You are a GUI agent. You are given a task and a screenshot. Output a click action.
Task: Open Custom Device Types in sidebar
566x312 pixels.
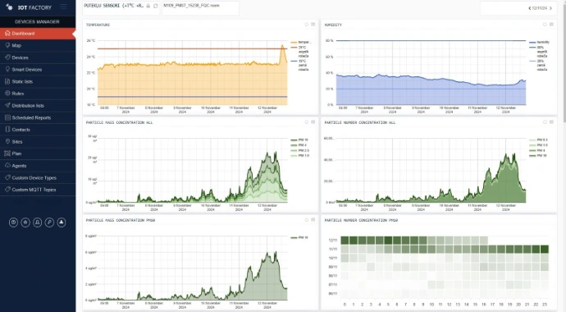coord(38,177)
